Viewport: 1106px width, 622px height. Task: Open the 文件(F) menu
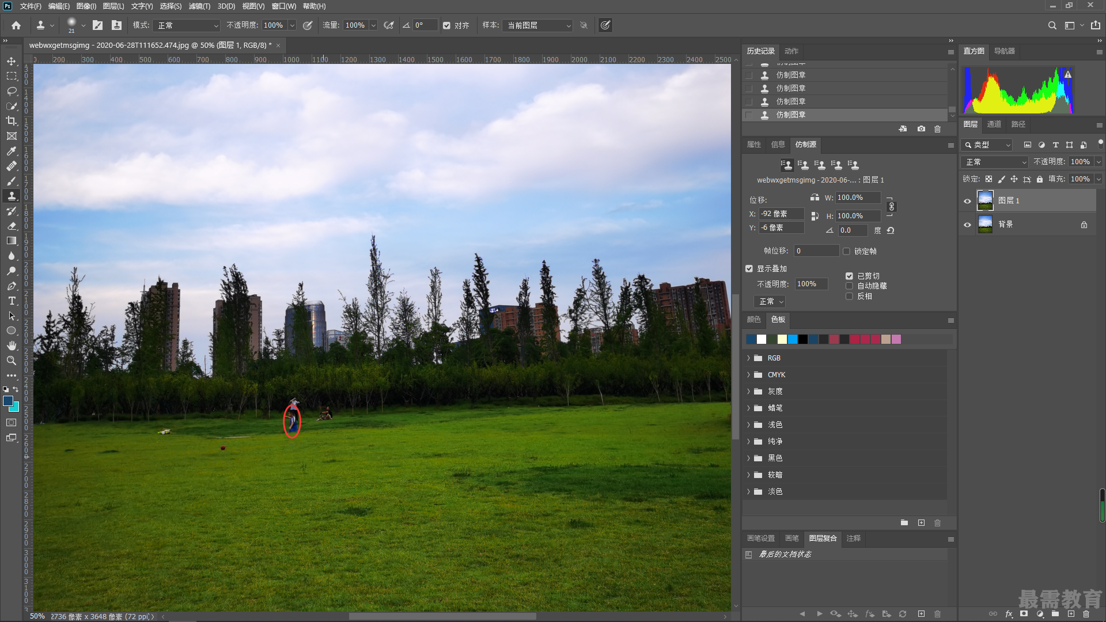point(31,6)
